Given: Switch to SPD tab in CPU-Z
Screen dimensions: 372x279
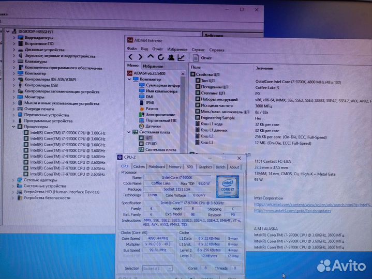Looking at the screenshot, I should (x=190, y=167).
